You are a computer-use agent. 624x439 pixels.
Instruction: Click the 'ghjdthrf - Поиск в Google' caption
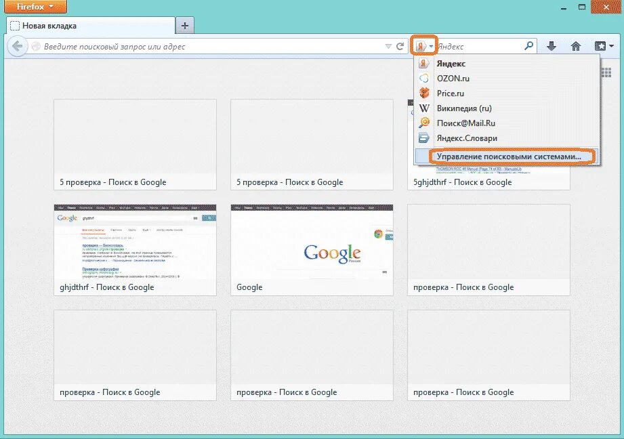pyautogui.click(x=106, y=287)
